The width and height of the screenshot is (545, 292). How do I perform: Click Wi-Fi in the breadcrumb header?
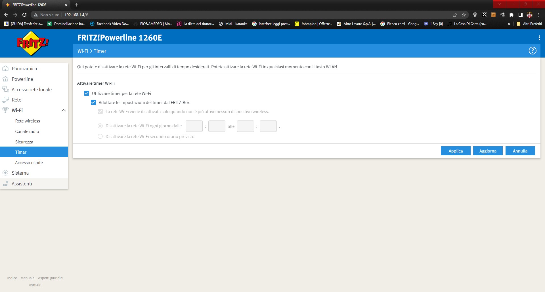[83, 51]
